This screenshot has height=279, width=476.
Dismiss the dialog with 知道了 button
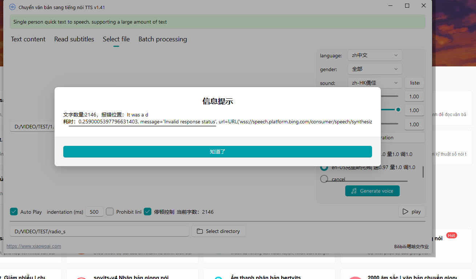pos(217,152)
